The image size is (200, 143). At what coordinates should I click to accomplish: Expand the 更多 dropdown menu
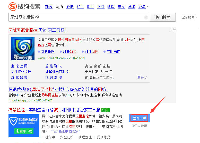[x=143, y=7]
